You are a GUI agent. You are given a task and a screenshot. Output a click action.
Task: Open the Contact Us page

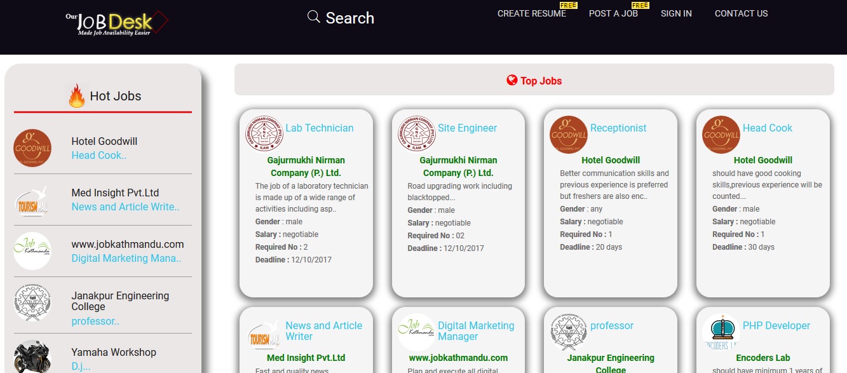[741, 13]
